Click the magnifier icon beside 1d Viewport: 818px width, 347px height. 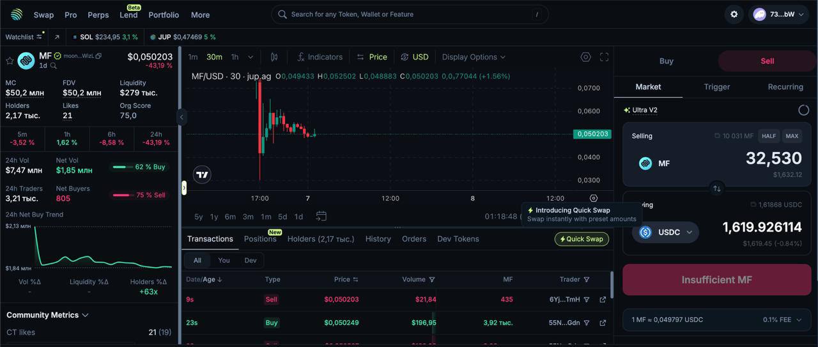pyautogui.click(x=54, y=65)
